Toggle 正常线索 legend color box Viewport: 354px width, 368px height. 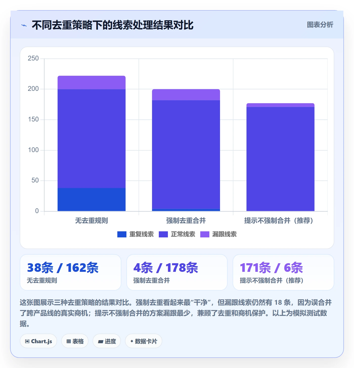coord(163,234)
